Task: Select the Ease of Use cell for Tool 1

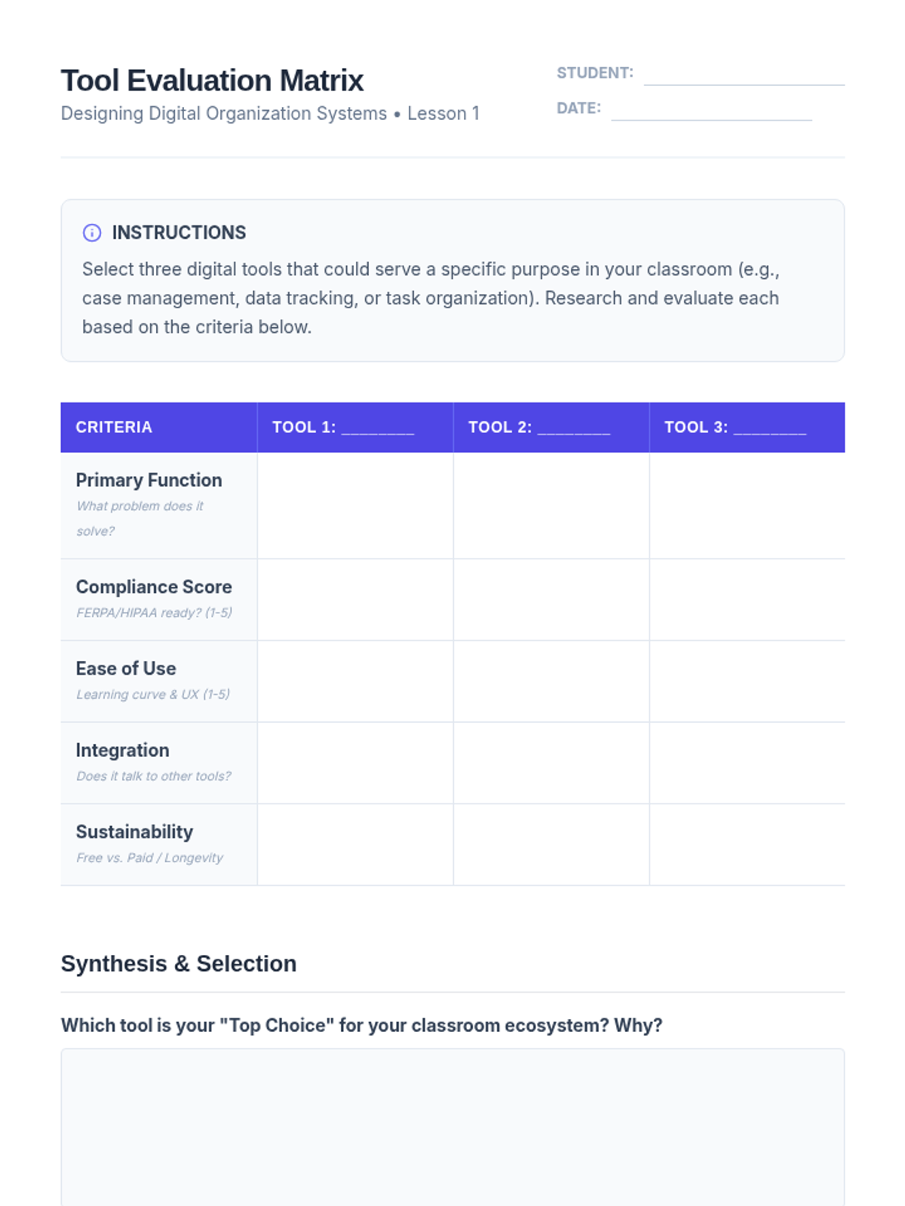Action: tap(355, 681)
